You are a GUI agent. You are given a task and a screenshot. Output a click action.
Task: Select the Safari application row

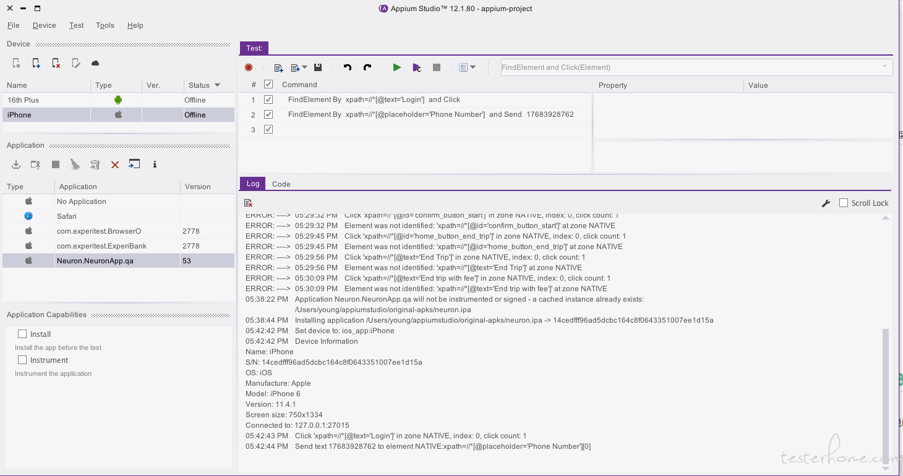coord(119,216)
